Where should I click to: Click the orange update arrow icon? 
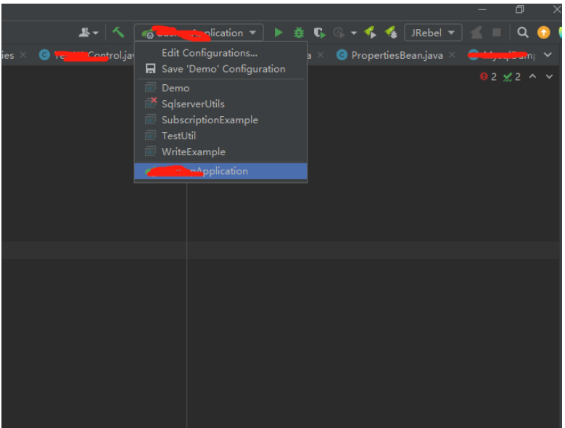click(x=544, y=33)
